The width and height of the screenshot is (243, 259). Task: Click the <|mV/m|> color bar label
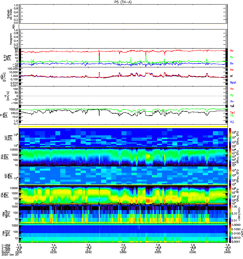tap(239, 215)
